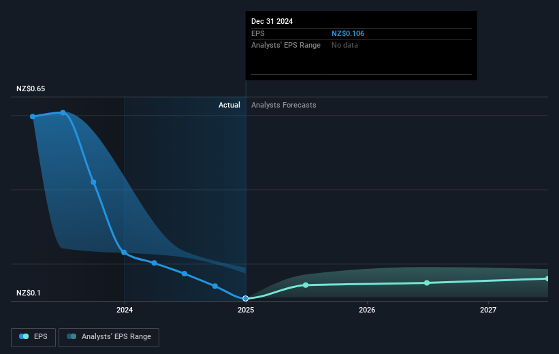Click the EPS point in late 2023 decline

tap(93, 182)
